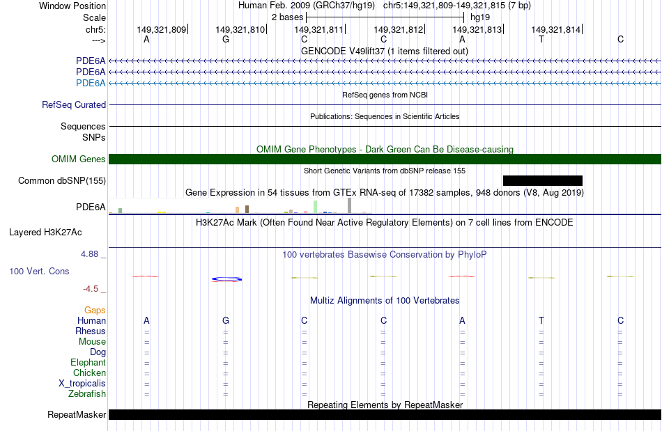Image resolution: width=662 pixels, height=431 pixels.
Task: Click the G base in the Human alignment row
Action: click(x=226, y=320)
